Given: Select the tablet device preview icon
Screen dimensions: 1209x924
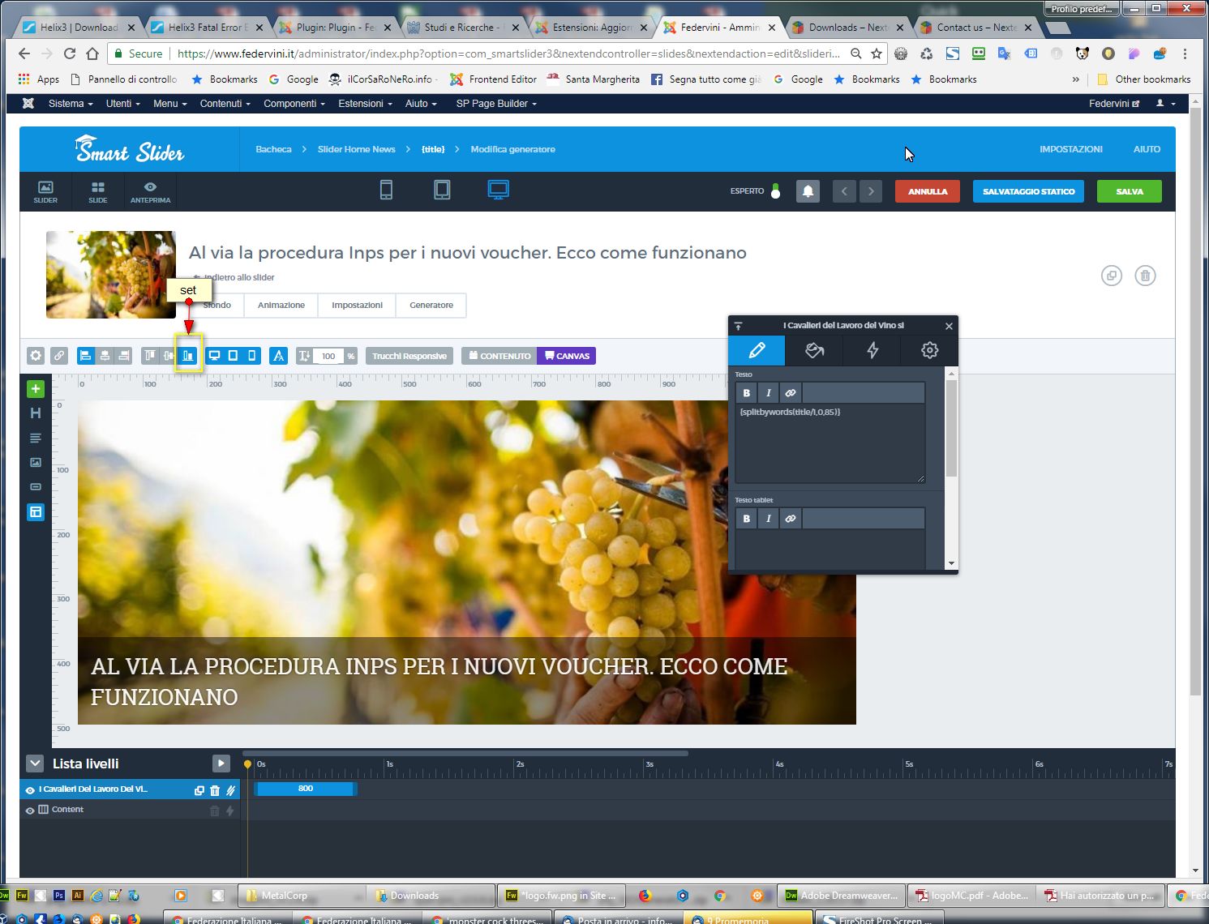Looking at the screenshot, I should click(442, 190).
